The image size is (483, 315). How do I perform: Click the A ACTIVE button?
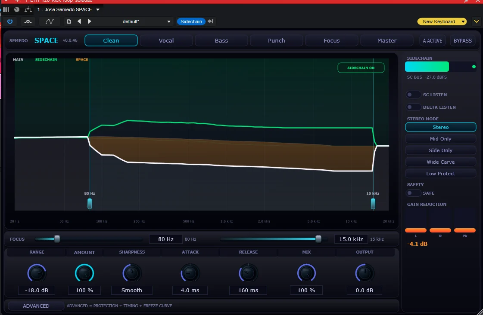click(x=433, y=40)
